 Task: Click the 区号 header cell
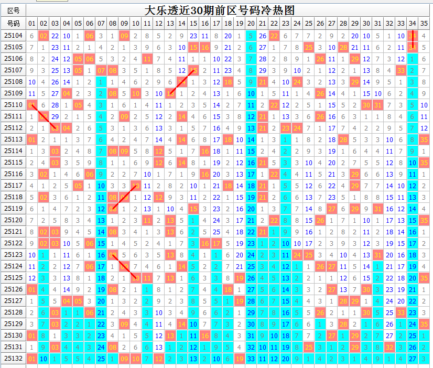13,11
